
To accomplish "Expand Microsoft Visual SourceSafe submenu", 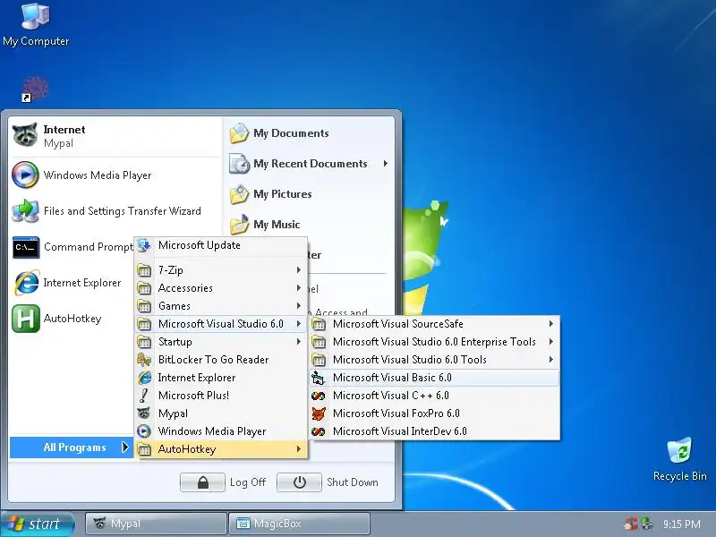I will (434, 324).
